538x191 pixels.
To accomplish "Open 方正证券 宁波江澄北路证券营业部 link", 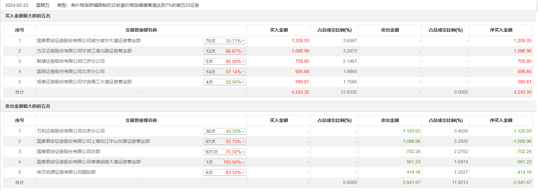I will click(x=84, y=51).
